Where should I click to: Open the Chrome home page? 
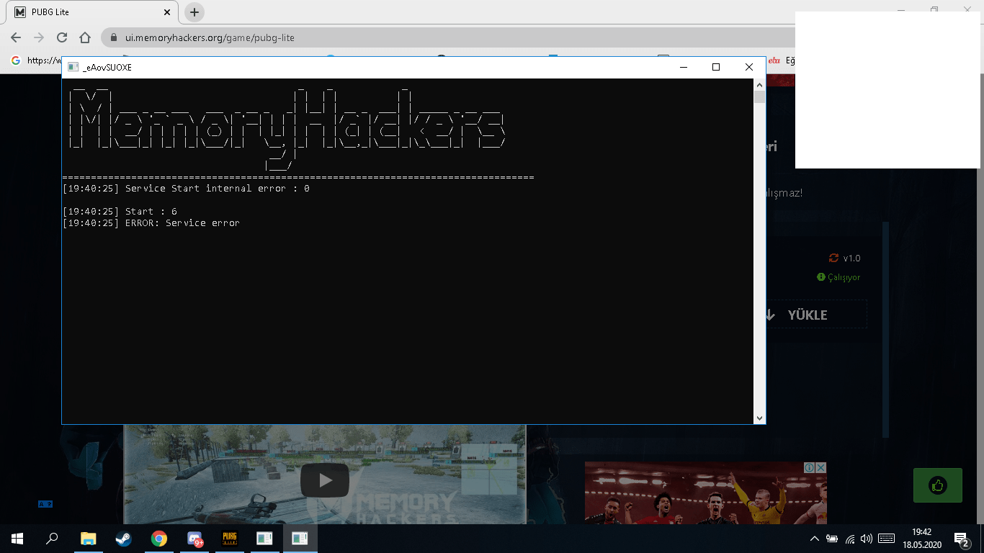(85, 37)
